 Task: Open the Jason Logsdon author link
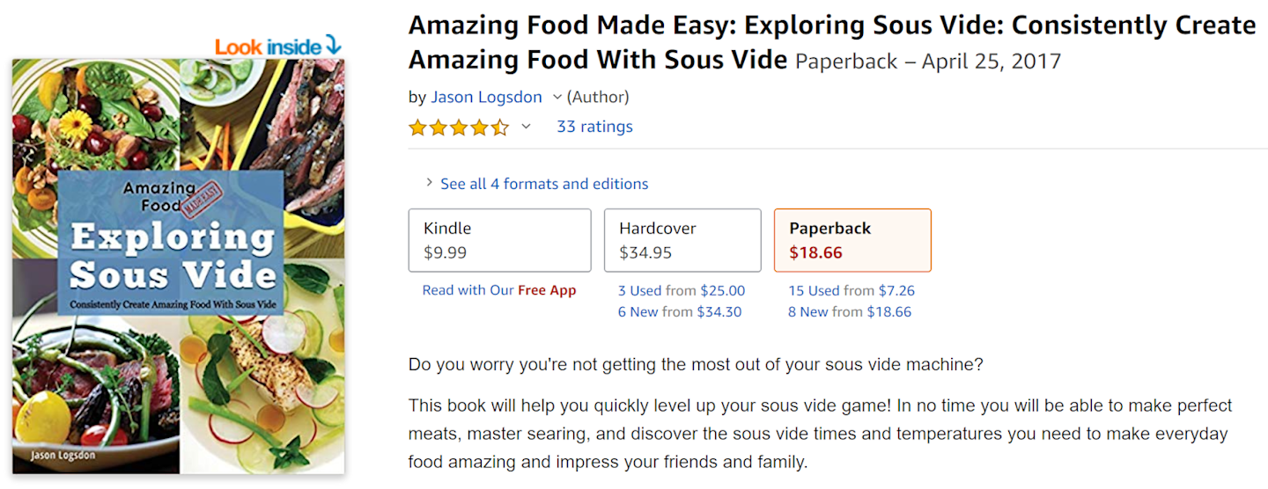point(486,97)
